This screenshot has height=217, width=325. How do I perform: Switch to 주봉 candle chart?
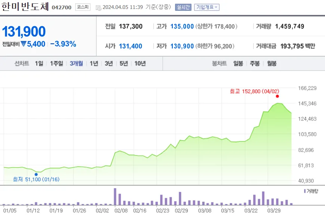click(x=255, y=63)
